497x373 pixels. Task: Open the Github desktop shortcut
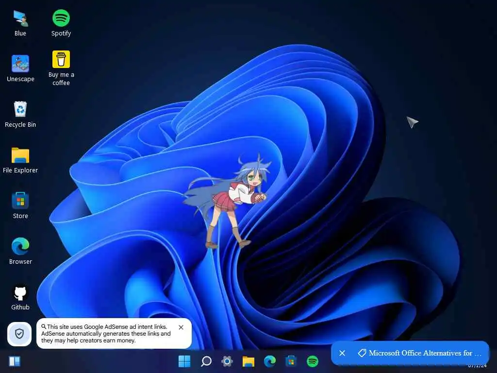pyautogui.click(x=20, y=297)
